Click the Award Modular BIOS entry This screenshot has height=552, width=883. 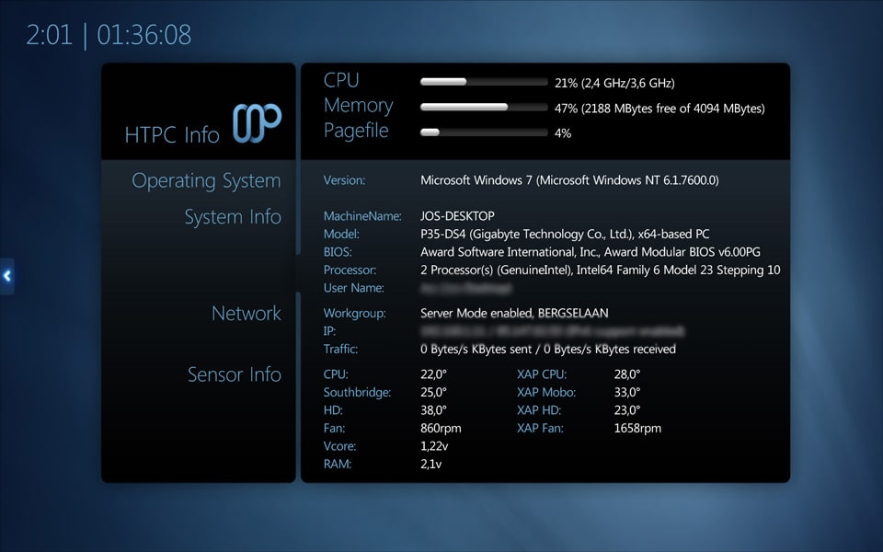(590, 252)
